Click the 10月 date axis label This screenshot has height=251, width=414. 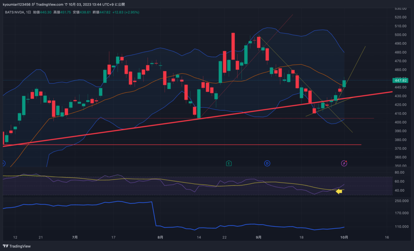point(344,237)
